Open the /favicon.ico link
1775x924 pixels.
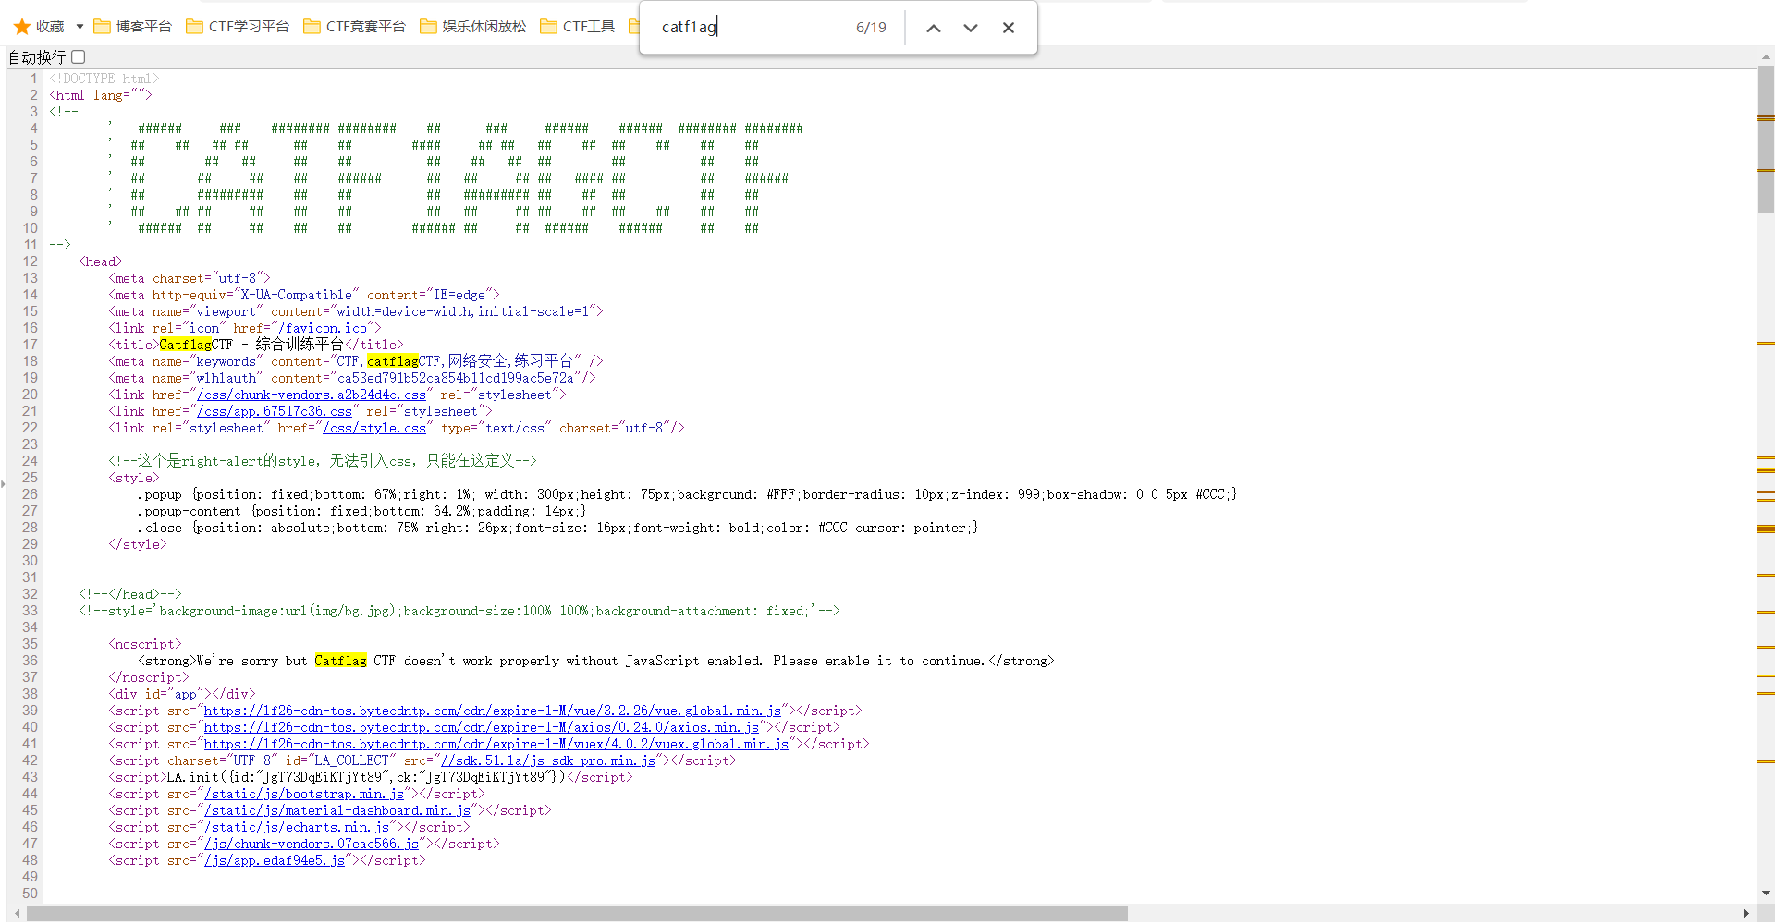[x=323, y=328]
